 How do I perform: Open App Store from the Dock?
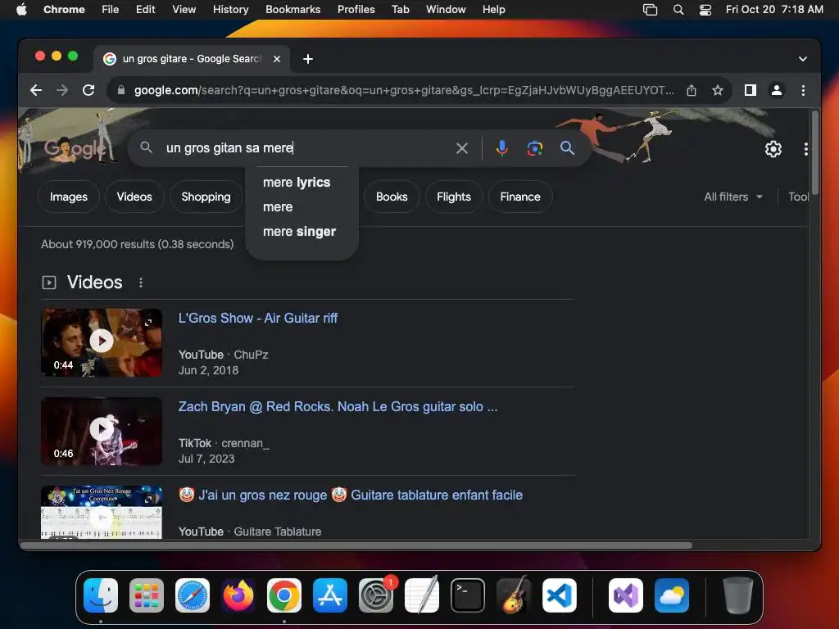(329, 595)
